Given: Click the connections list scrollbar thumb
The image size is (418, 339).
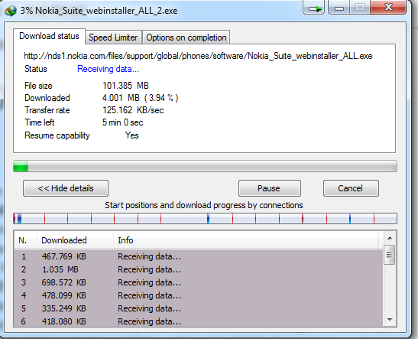Looking at the screenshot, I should [x=389, y=254].
